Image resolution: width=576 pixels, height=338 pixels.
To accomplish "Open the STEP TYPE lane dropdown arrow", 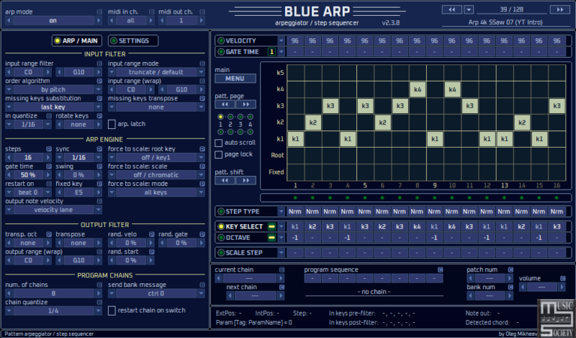I will (x=281, y=211).
